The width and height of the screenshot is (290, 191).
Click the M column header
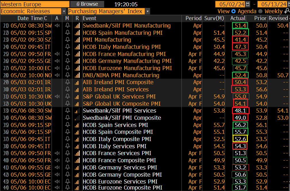[67, 18]
